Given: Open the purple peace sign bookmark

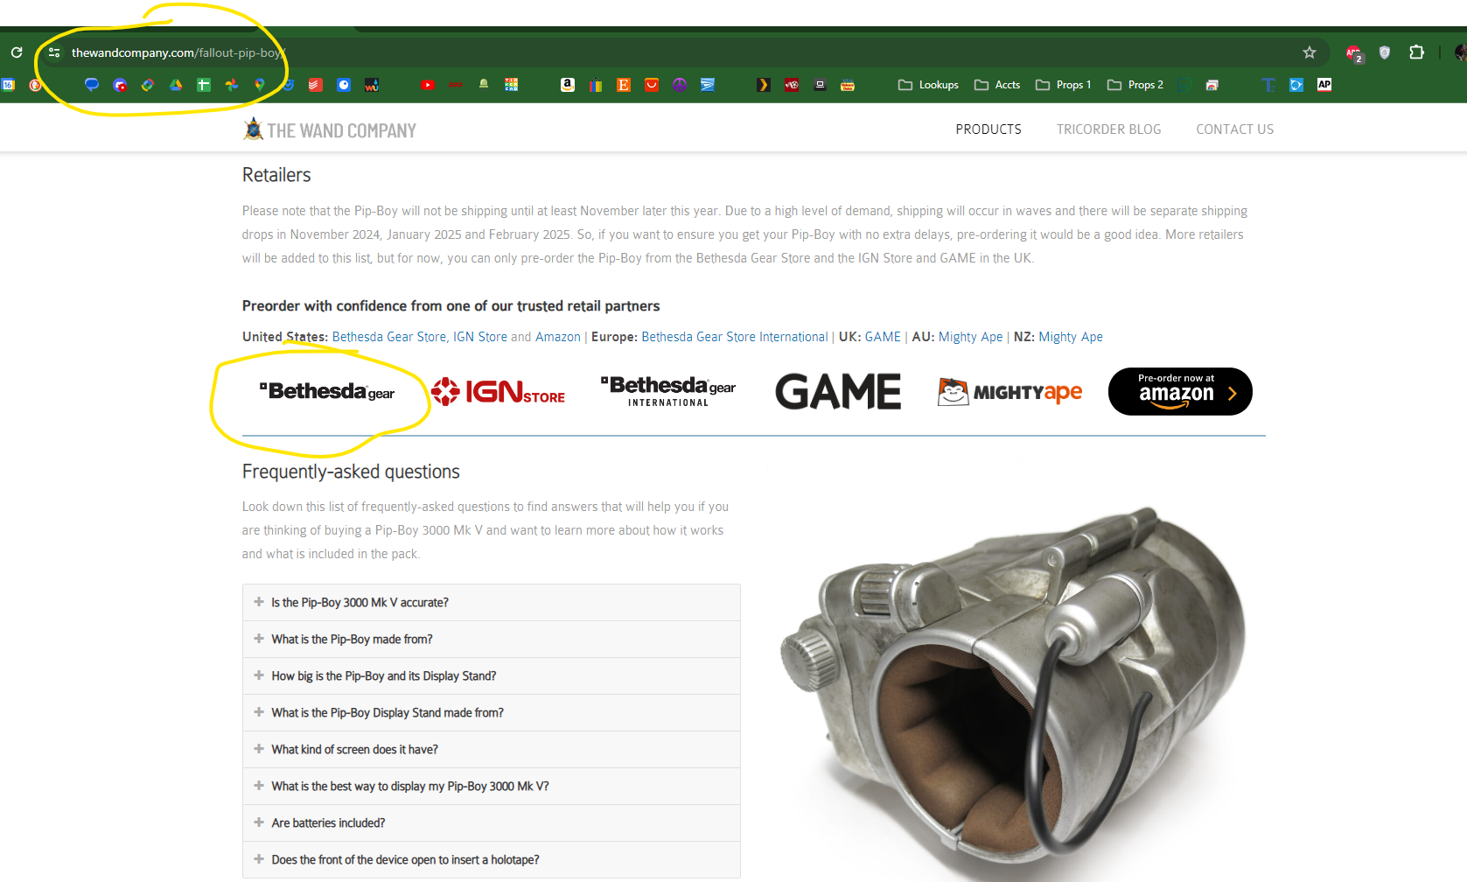Looking at the screenshot, I should [680, 85].
